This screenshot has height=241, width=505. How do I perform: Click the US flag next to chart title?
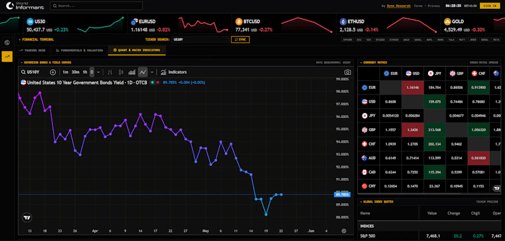(x=23, y=83)
